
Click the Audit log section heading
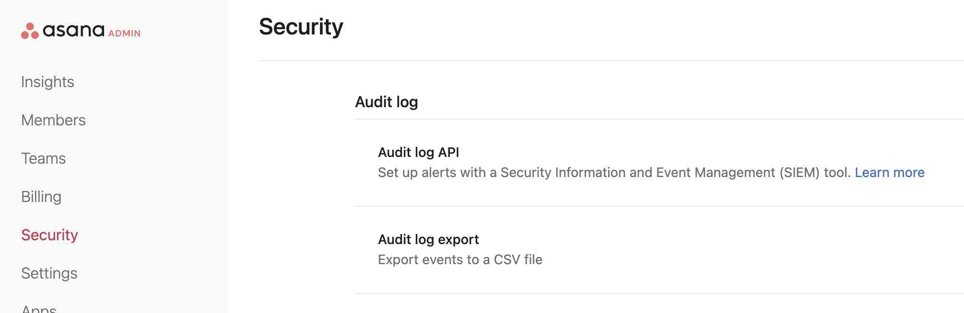click(386, 102)
